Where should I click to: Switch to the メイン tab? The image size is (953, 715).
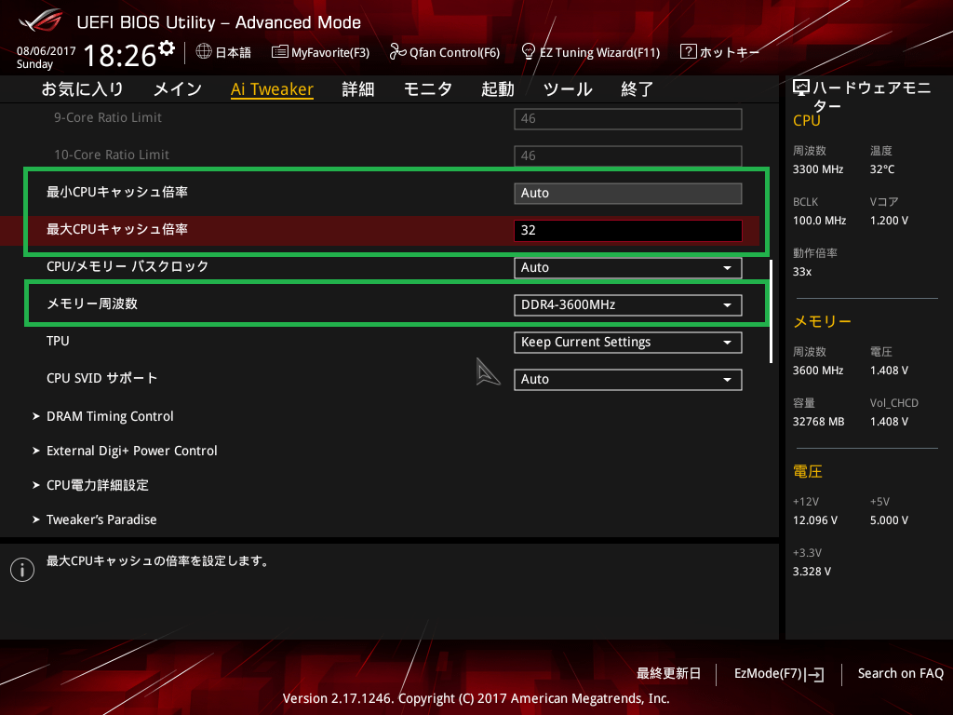click(x=178, y=89)
